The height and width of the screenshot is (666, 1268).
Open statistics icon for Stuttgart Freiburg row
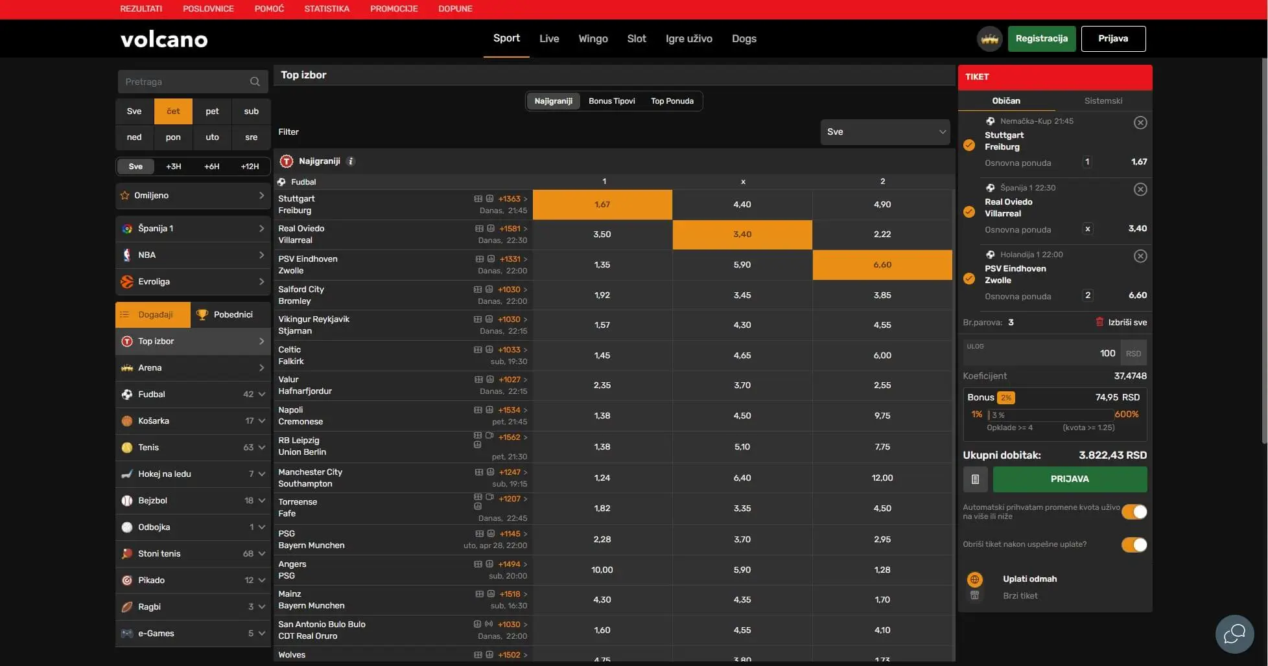tap(490, 199)
